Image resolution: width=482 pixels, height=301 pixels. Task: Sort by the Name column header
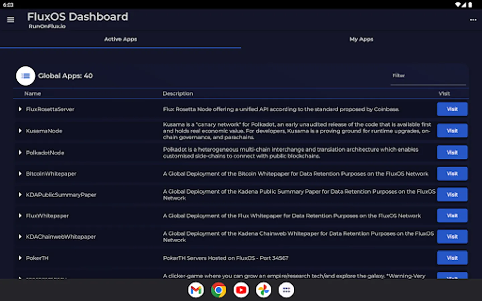tap(32, 94)
